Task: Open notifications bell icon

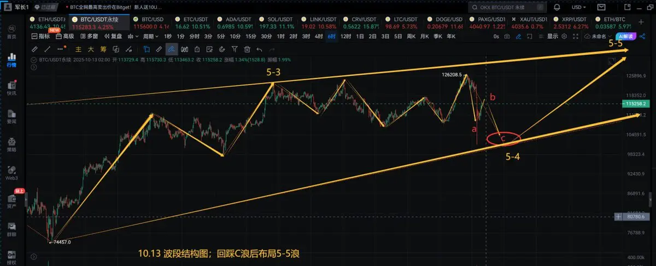Action: [x=557, y=7]
